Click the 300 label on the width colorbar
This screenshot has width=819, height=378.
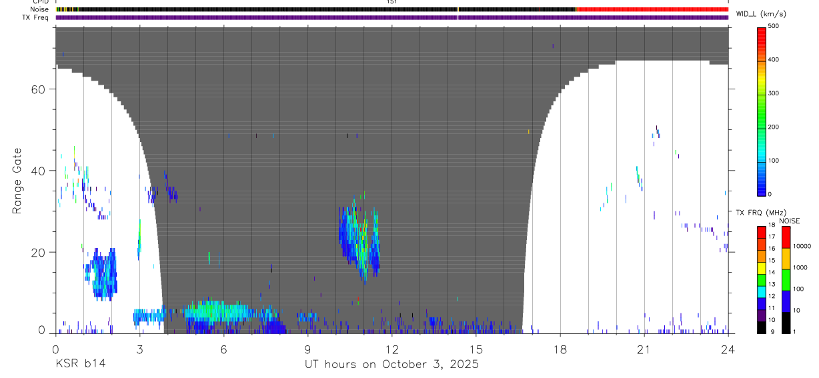point(774,93)
